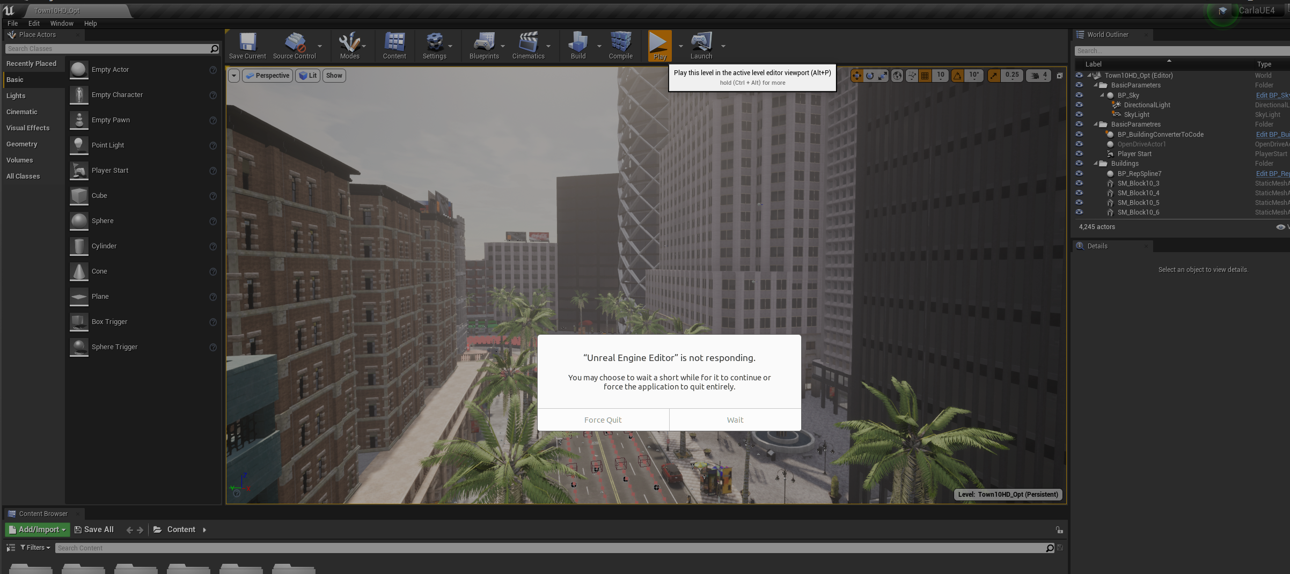
Task: Select the translate gizmo tool in viewport
Action: point(857,76)
